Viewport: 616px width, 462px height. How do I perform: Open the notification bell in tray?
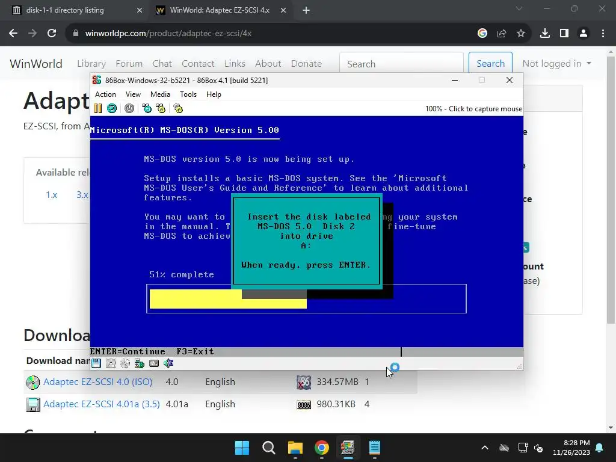pos(600,448)
